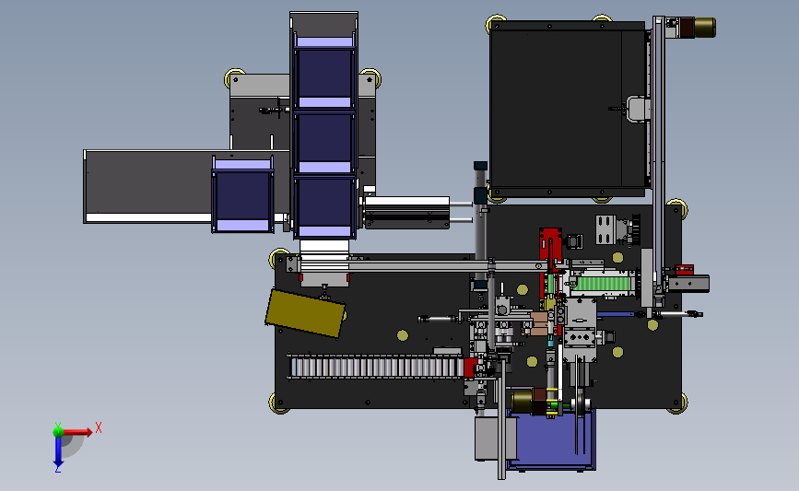Screen dimensions: 799x491
Task: Select the white cylinder block with two rods
Action: tap(407, 213)
